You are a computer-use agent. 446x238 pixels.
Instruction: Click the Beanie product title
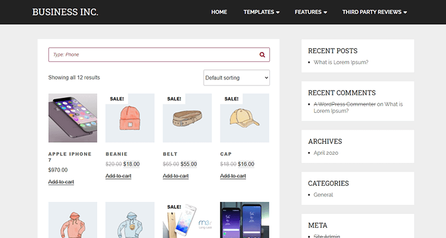[117, 154]
